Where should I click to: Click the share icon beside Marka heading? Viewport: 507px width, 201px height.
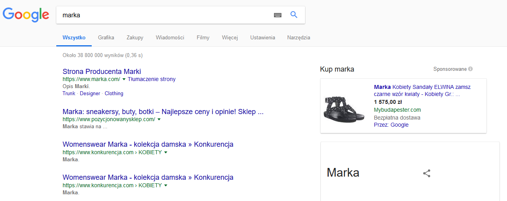(427, 173)
